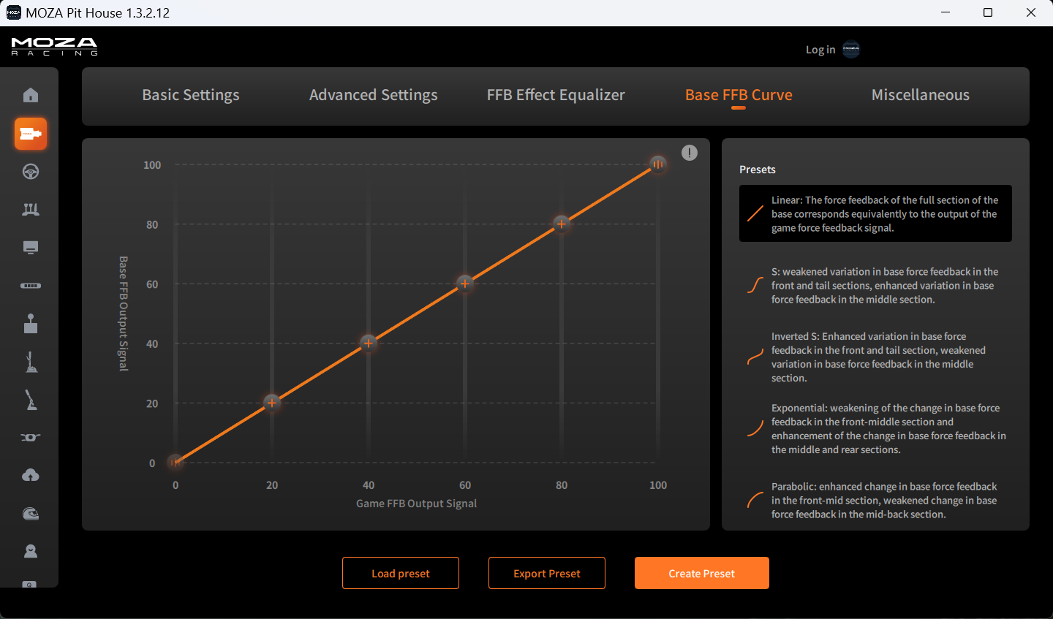
Task: Click the Log in link
Action: click(820, 50)
